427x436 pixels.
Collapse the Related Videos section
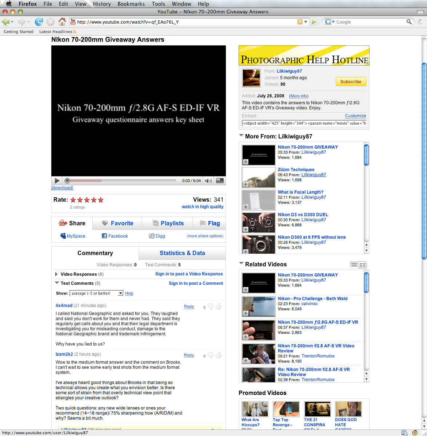pos(241,264)
